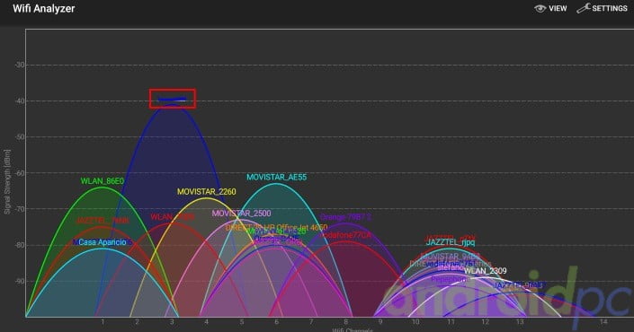The width and height of the screenshot is (634, 332).
Task: Click the -90 signal strength axis value
Action: (20, 281)
